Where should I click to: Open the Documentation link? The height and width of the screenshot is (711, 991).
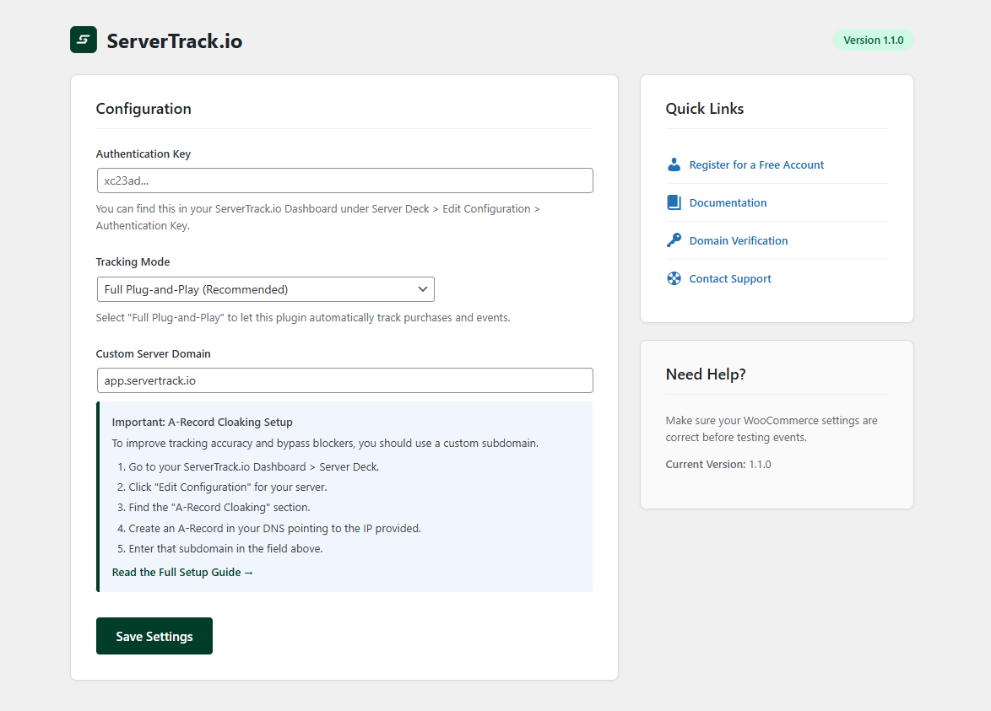pos(728,202)
